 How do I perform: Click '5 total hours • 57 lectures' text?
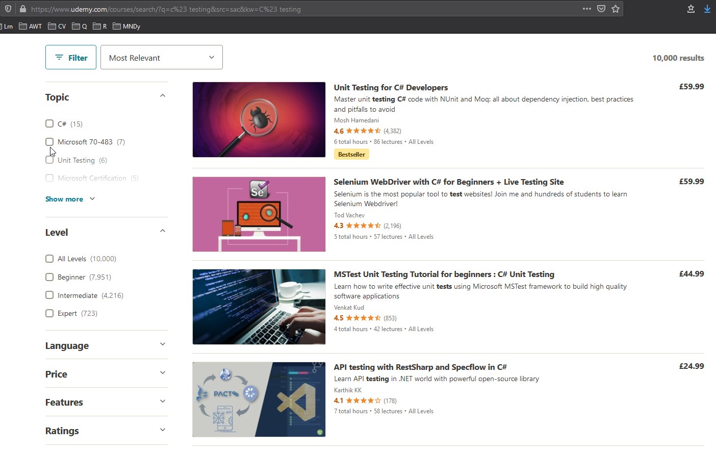point(368,237)
